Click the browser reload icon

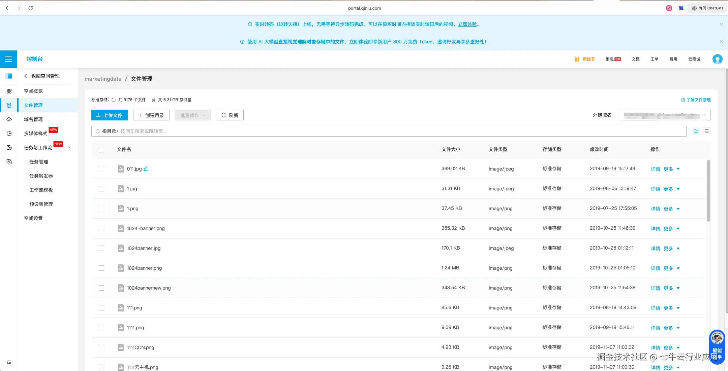(x=31, y=8)
